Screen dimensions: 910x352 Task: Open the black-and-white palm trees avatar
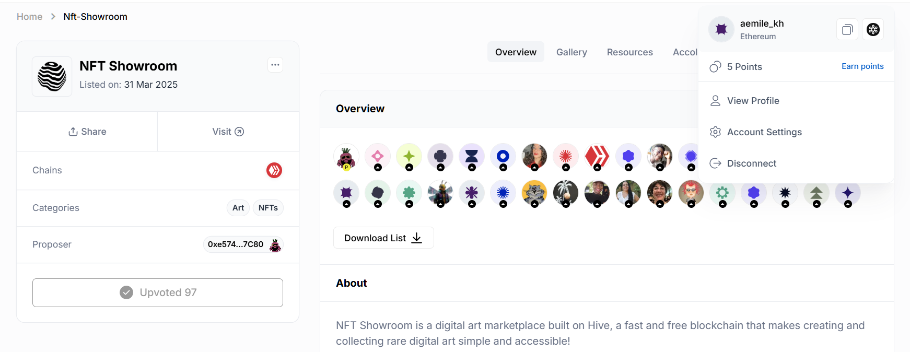point(566,193)
